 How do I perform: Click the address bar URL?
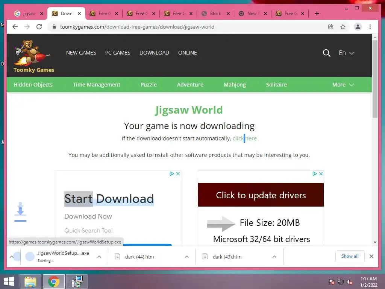(x=137, y=27)
